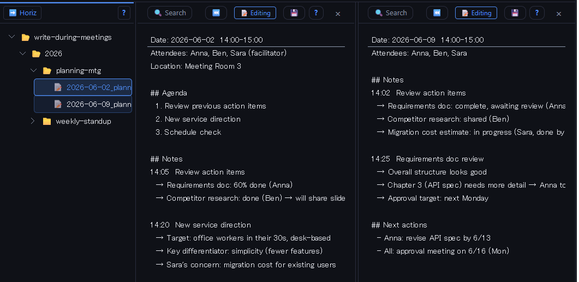The image size is (579, 282).
Task: Open Search in the right editor pane
Action: pos(391,13)
